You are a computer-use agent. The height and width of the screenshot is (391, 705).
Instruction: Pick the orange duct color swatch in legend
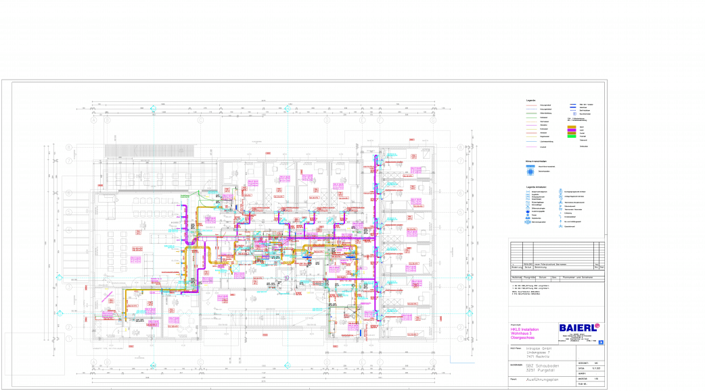[x=572, y=126]
